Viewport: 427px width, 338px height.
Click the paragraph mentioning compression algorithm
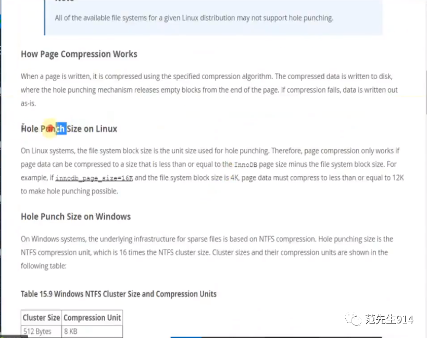coord(209,90)
